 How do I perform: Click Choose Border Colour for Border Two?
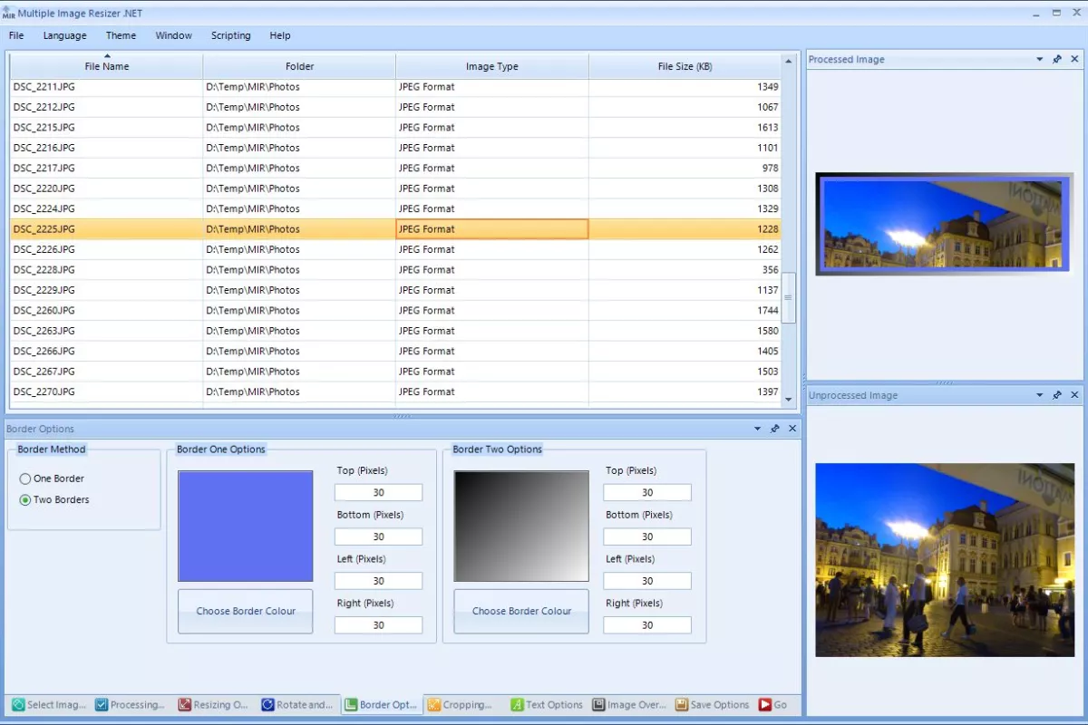click(x=520, y=611)
